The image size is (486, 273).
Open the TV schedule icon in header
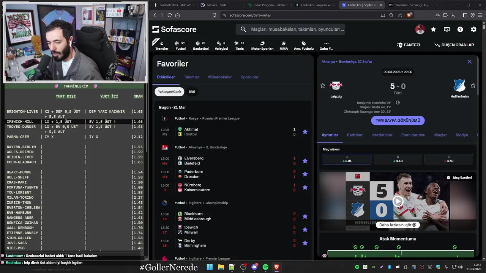(x=447, y=30)
